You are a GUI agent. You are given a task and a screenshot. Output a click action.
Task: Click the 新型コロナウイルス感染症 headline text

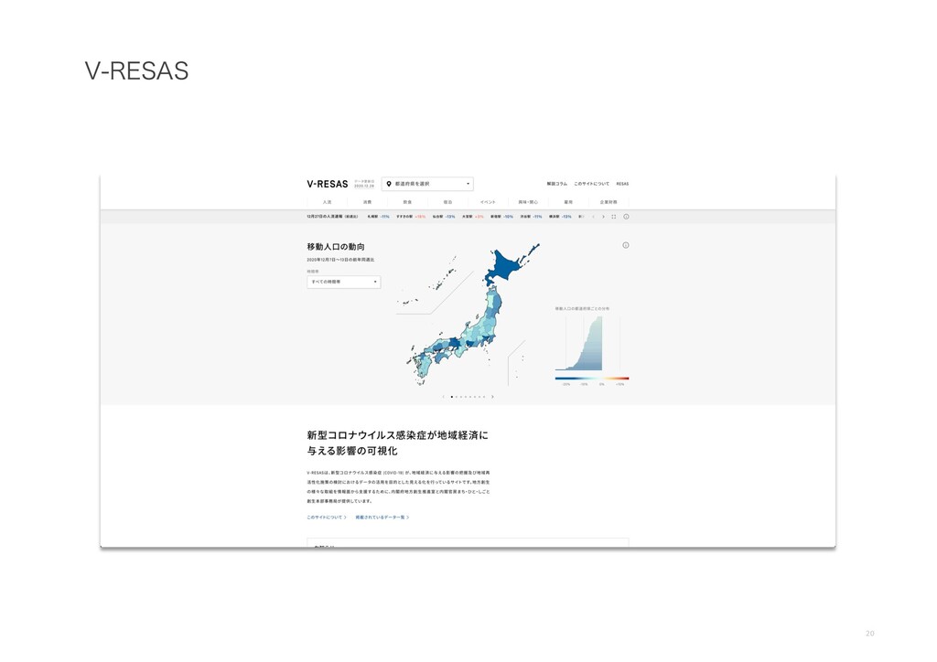[397, 443]
